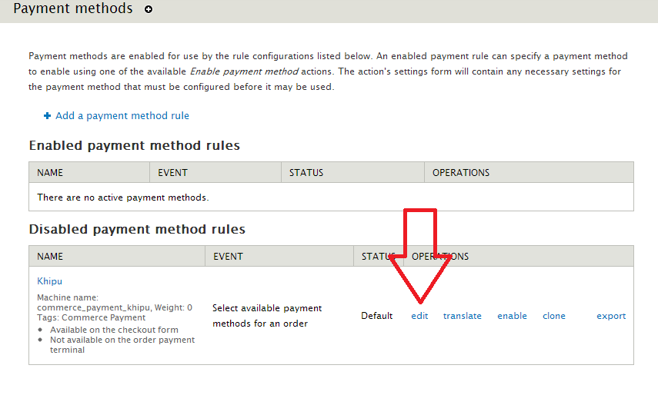Image resolution: width=658 pixels, height=405 pixels.
Task: Export the Khipu rule configuration
Action: coord(611,316)
